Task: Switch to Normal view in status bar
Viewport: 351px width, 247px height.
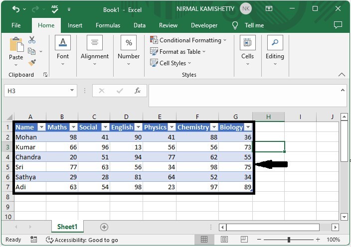Action: [205, 240]
